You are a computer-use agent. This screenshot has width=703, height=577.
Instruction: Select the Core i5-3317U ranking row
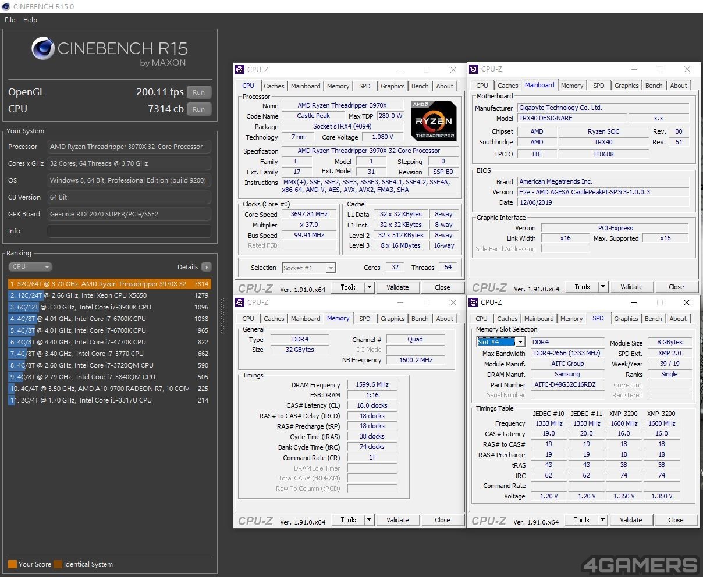(109, 400)
